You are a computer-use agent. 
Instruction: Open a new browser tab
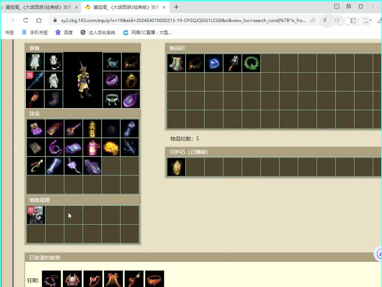tap(176, 7)
